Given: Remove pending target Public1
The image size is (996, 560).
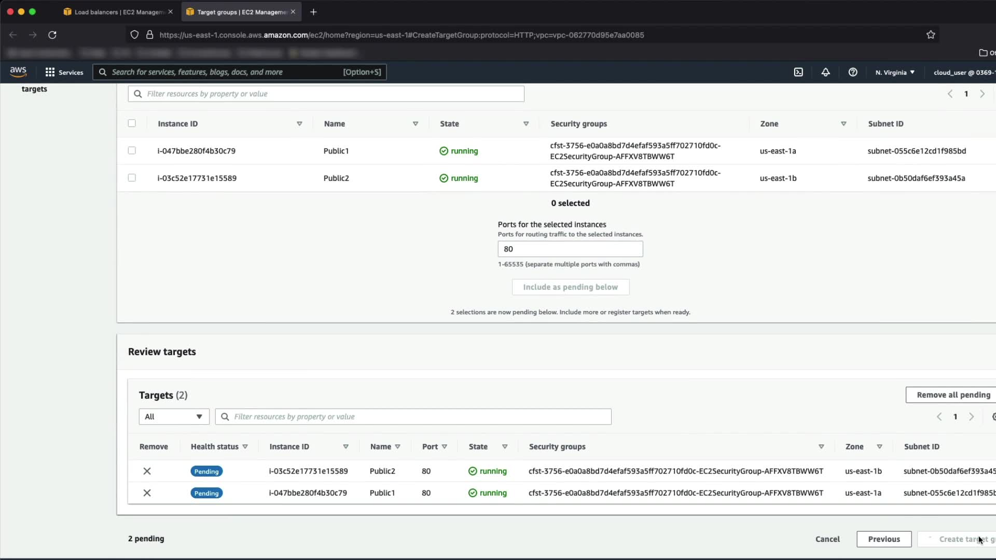Looking at the screenshot, I should (x=147, y=493).
